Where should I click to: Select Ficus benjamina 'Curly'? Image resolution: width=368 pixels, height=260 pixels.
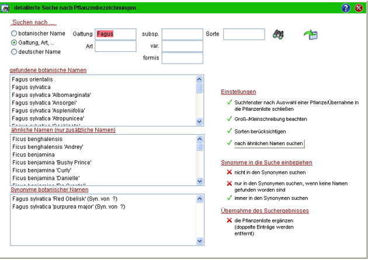pos(42,170)
